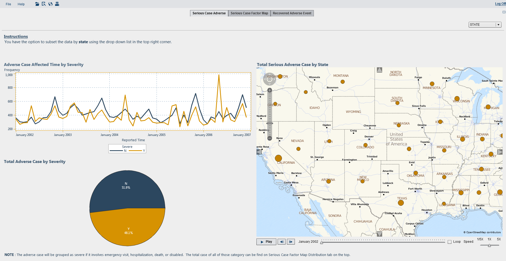Zoom out with the map minus button

pos(270,138)
